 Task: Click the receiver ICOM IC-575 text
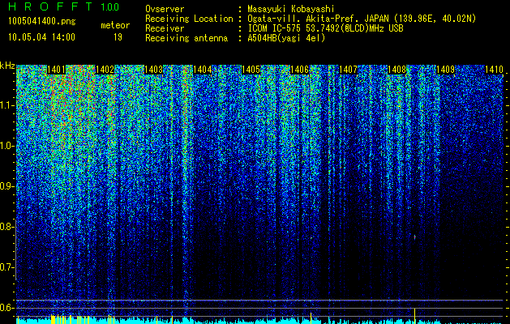point(325,28)
